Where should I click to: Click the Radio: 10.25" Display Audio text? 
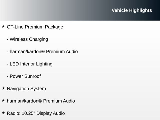[36, 113]
